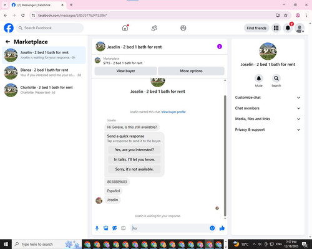
Task: Open the taskbar clock showing 7:57 PM
Action: pos(291,244)
